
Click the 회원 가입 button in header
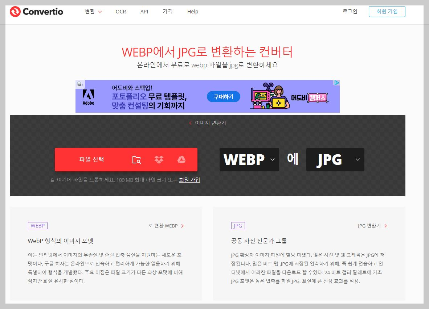tap(387, 12)
